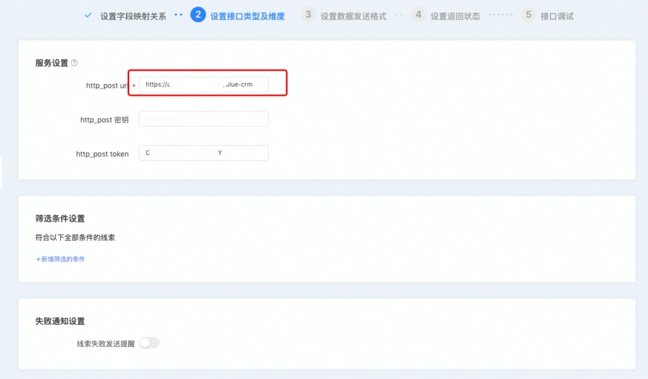Click the 失败通知设置 section heading
This screenshot has width=648, height=379.
click(60, 321)
